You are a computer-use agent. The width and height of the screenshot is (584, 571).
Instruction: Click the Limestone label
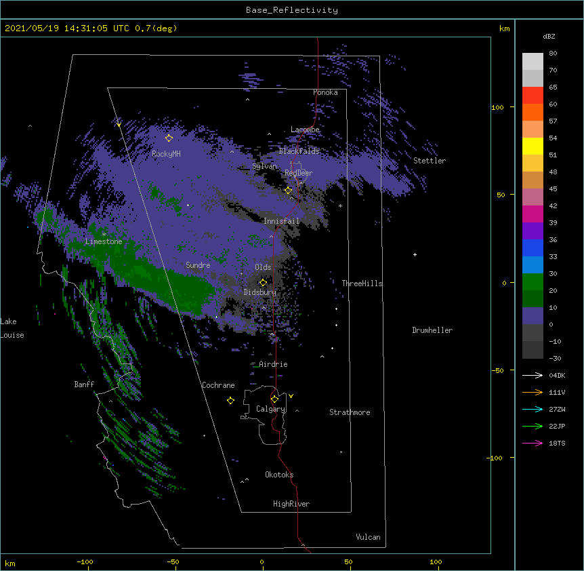click(104, 241)
